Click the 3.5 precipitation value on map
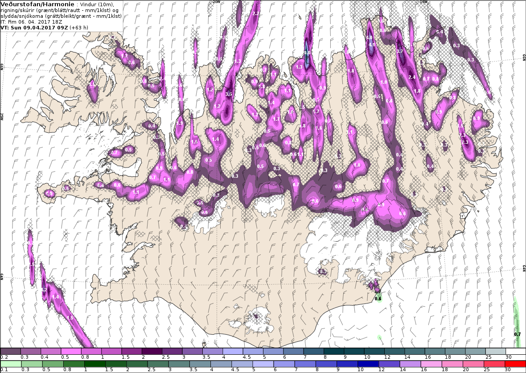Viewport: 526px width, 373px height. (x=229, y=94)
